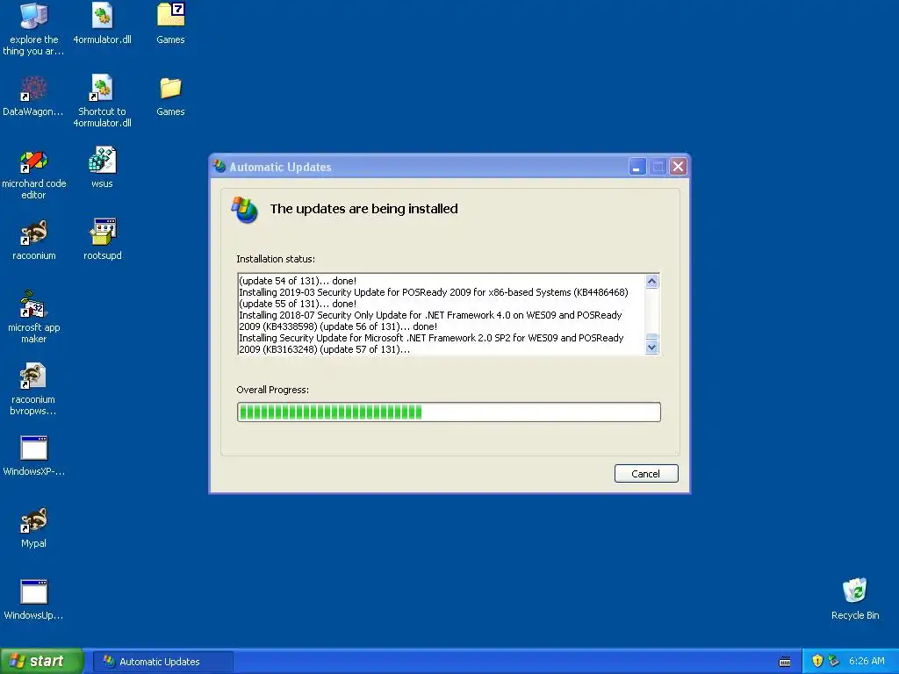Image resolution: width=899 pixels, height=674 pixels.
Task: Close the Automatic Updates window
Action: click(679, 167)
